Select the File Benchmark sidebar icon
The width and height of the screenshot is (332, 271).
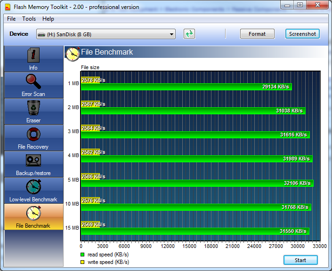pyautogui.click(x=33, y=214)
